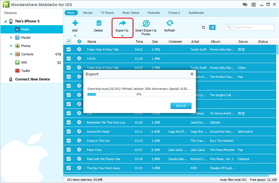
Task: Click the Export to arrow icon
Action: pyautogui.click(x=122, y=23)
